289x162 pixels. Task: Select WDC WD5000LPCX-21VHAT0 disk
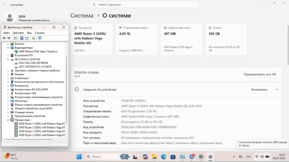[x=35, y=67]
